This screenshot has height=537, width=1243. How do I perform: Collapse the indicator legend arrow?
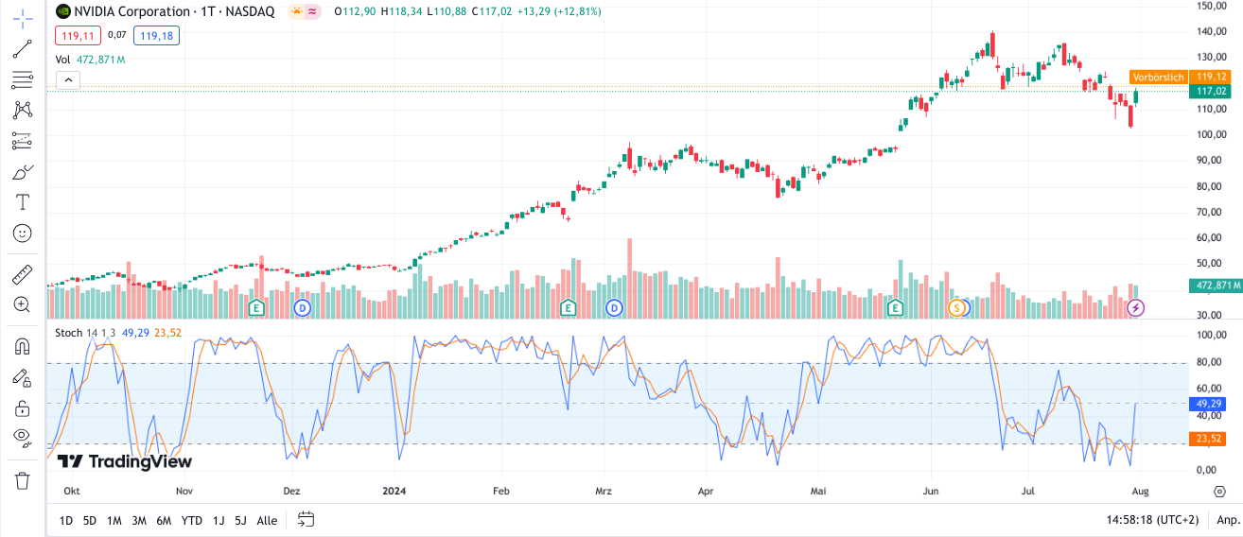(67, 79)
